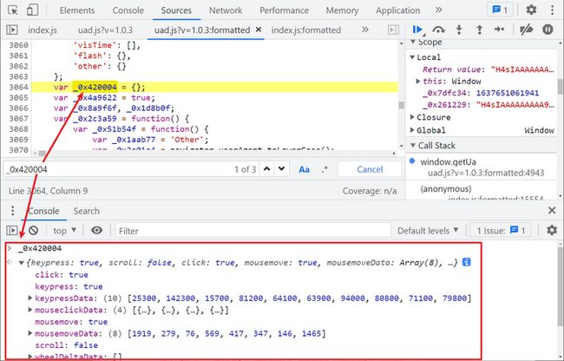564x361 pixels.
Task: Go to next search match
Action: coord(282,169)
